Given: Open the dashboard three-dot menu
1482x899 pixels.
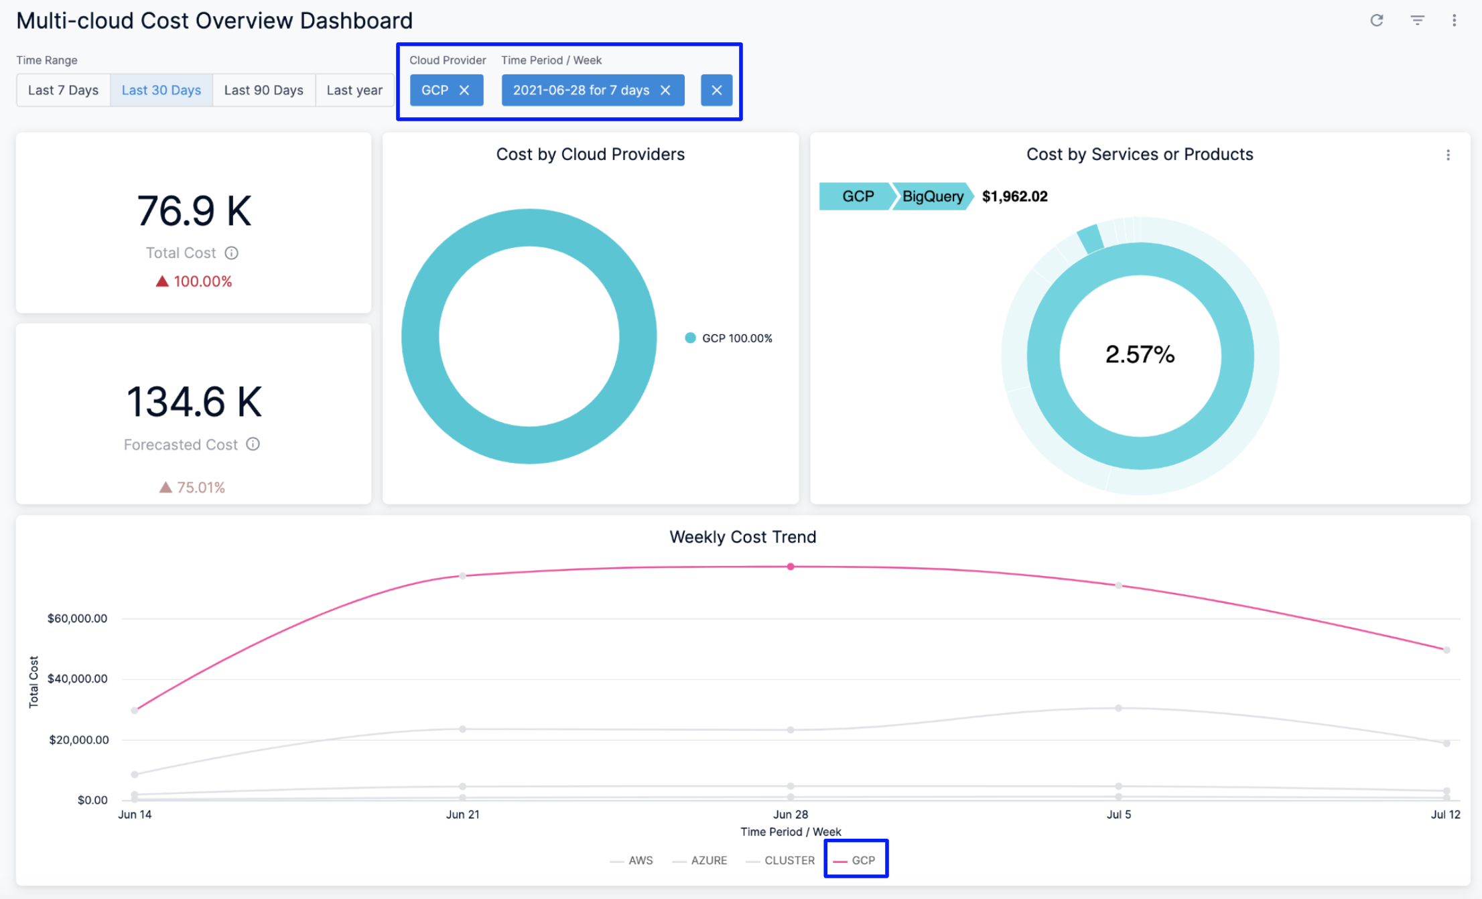Looking at the screenshot, I should (1454, 21).
